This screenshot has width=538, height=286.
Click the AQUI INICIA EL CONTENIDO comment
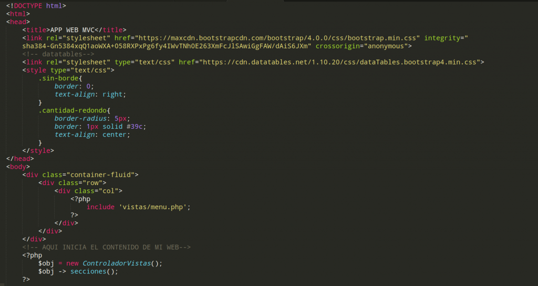(x=106, y=247)
